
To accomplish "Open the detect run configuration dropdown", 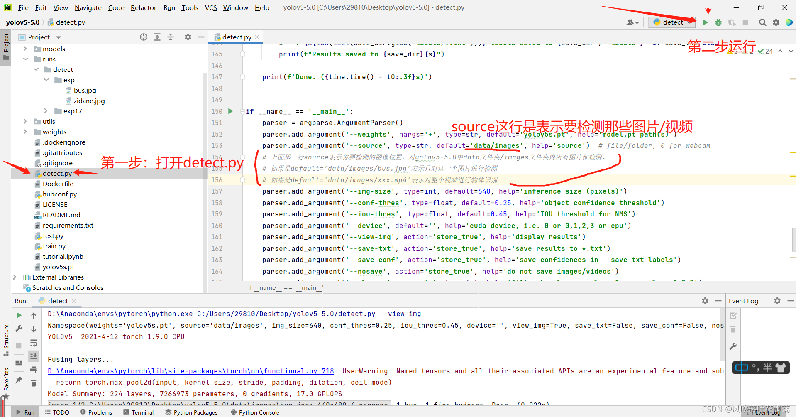I will [672, 22].
